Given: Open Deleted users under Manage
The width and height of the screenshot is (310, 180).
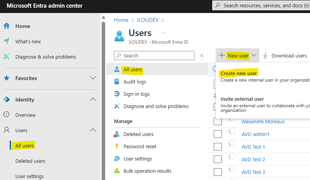Looking at the screenshot, I should [x=139, y=134].
